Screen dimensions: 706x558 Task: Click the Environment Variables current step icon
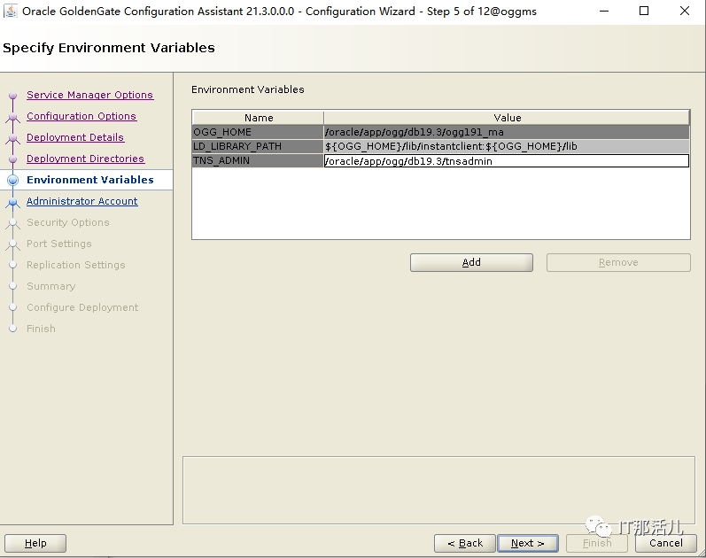[13, 180]
